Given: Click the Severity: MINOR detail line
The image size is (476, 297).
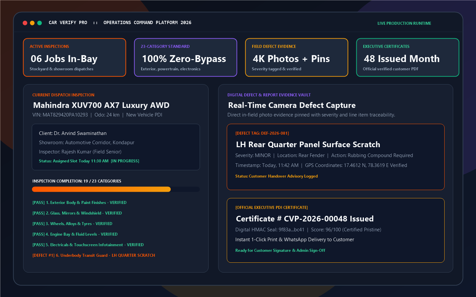Looking at the screenshot, I should pos(324,155).
